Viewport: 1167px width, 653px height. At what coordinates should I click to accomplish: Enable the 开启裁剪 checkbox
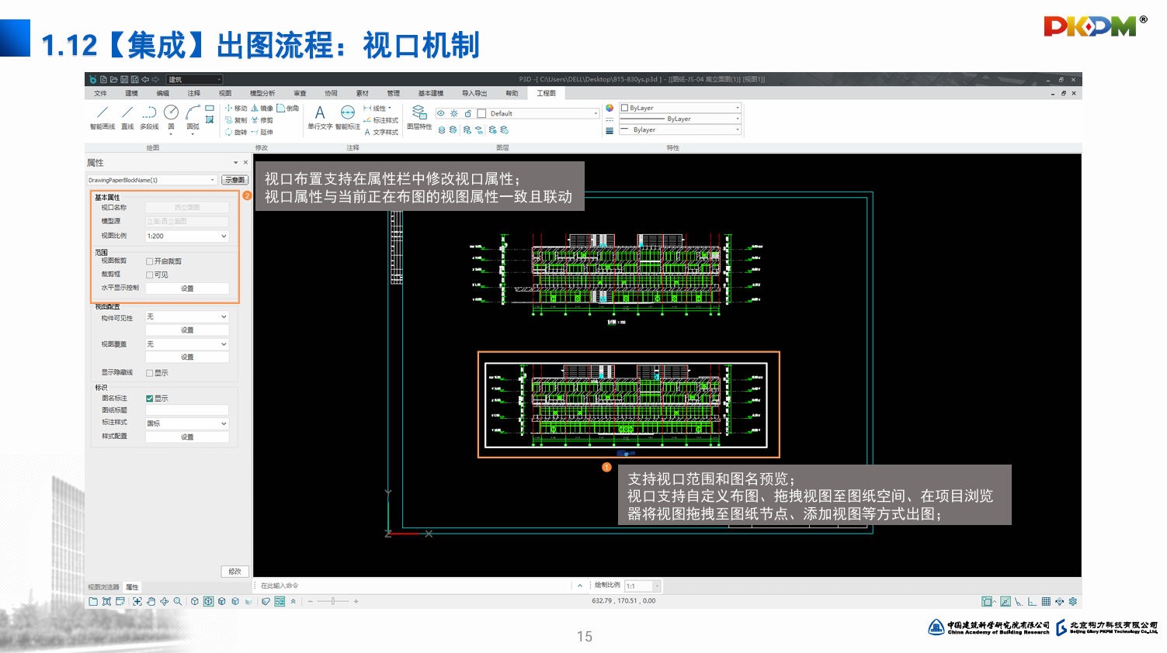(150, 261)
